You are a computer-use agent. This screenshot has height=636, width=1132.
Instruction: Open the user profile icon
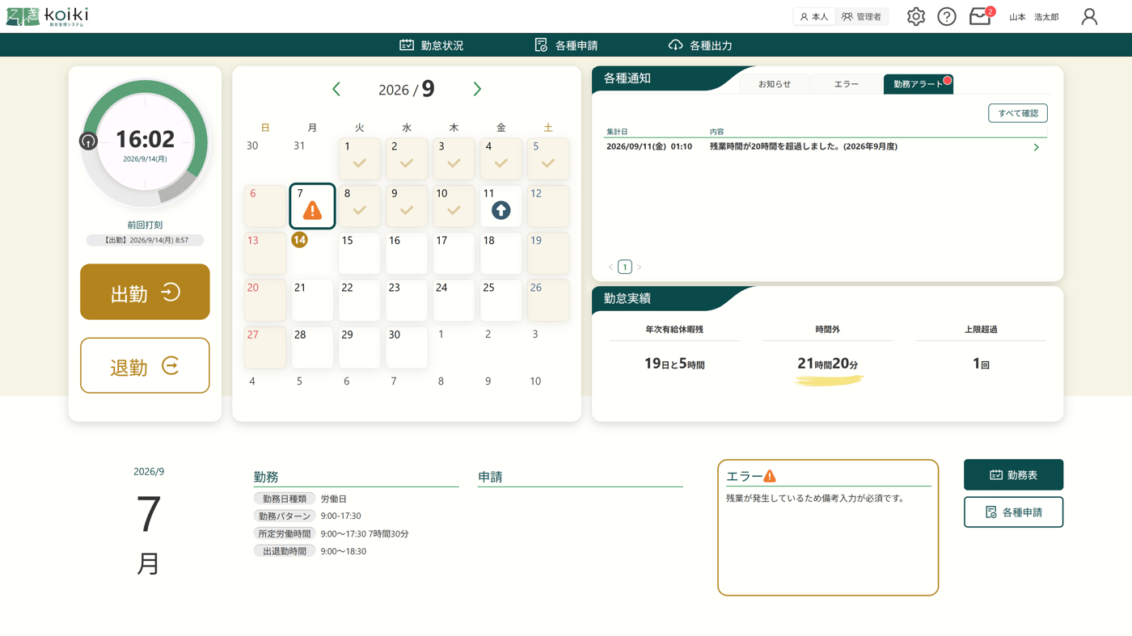1089,16
